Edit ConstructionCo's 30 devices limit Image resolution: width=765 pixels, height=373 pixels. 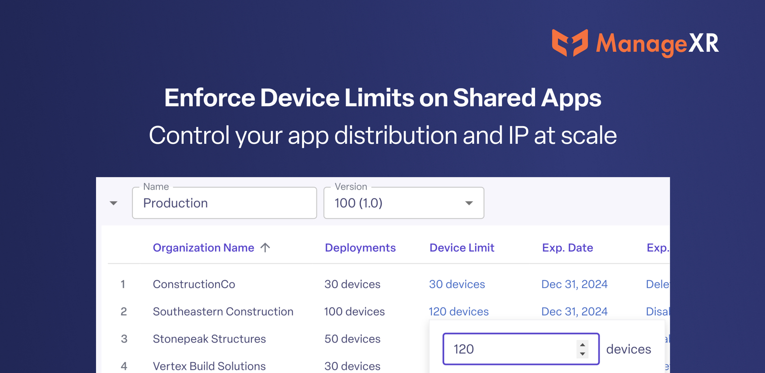pyautogui.click(x=457, y=284)
